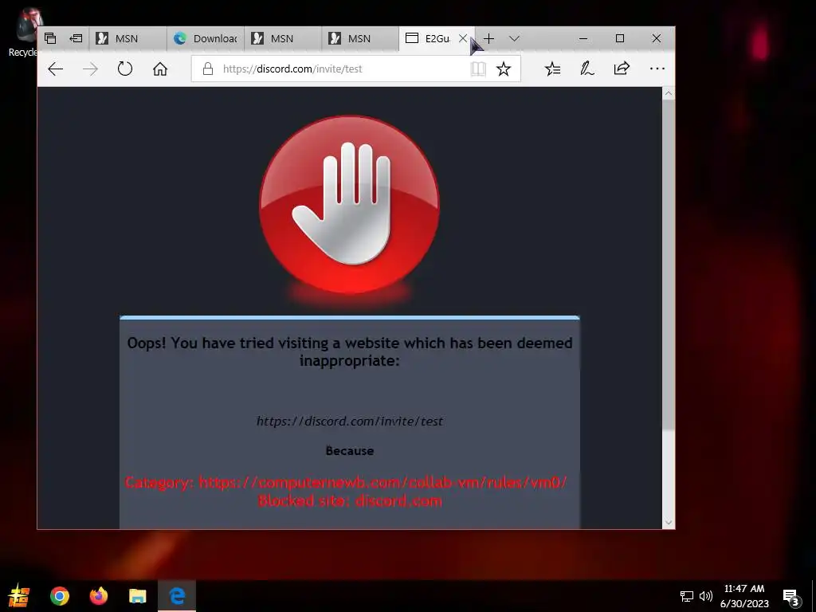Viewport: 816px width, 612px height.
Task: Open the Favorites hub icon
Action: click(552, 69)
